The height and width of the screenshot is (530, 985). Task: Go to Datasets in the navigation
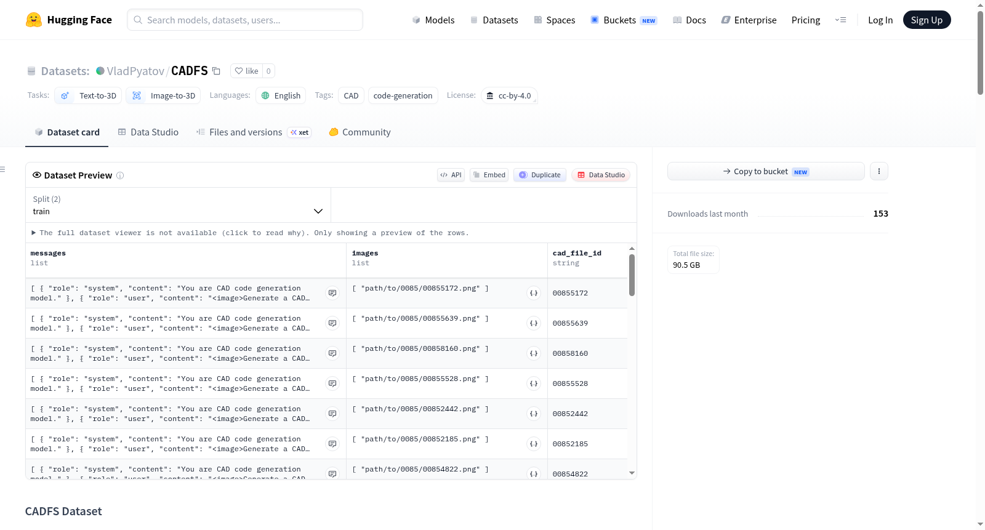click(494, 20)
